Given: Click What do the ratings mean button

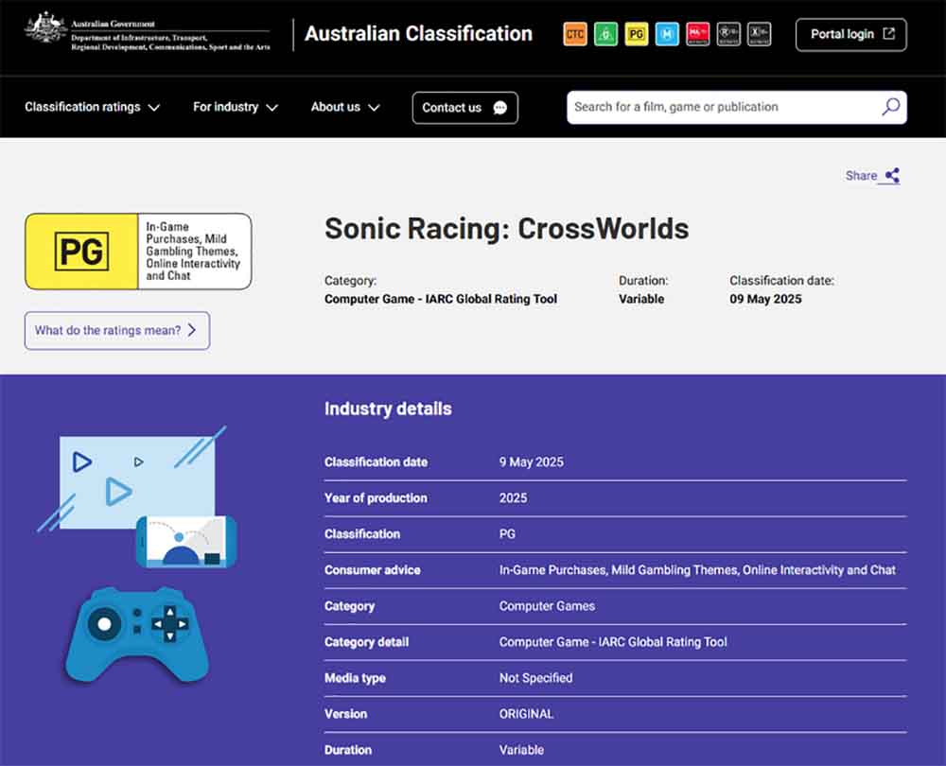Looking at the screenshot, I should point(117,331).
